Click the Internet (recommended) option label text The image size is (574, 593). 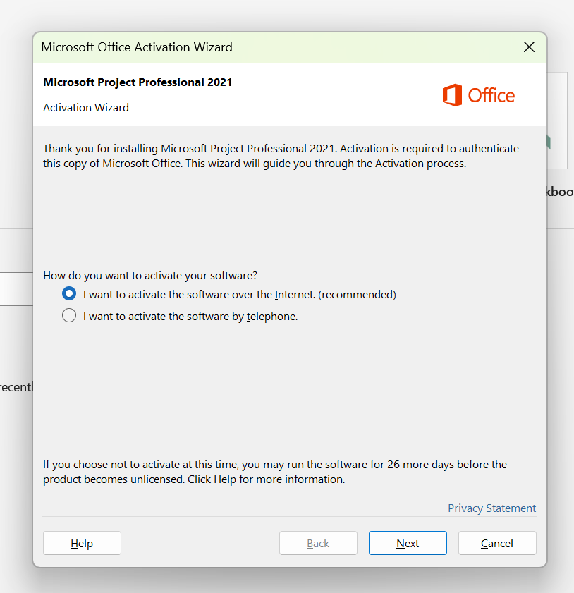[239, 294]
